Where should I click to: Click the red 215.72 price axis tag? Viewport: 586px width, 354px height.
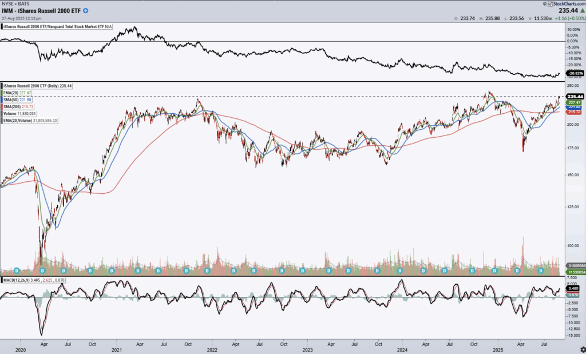click(574, 111)
